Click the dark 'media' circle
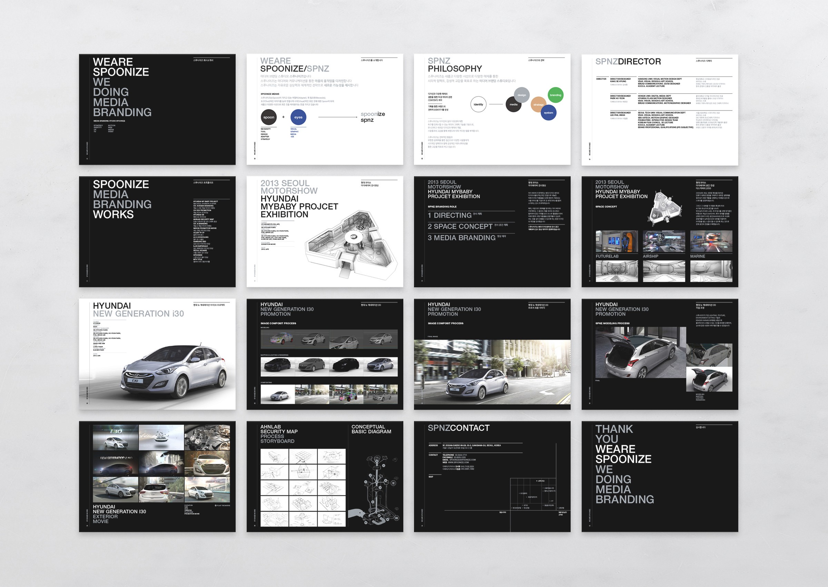 click(513, 105)
